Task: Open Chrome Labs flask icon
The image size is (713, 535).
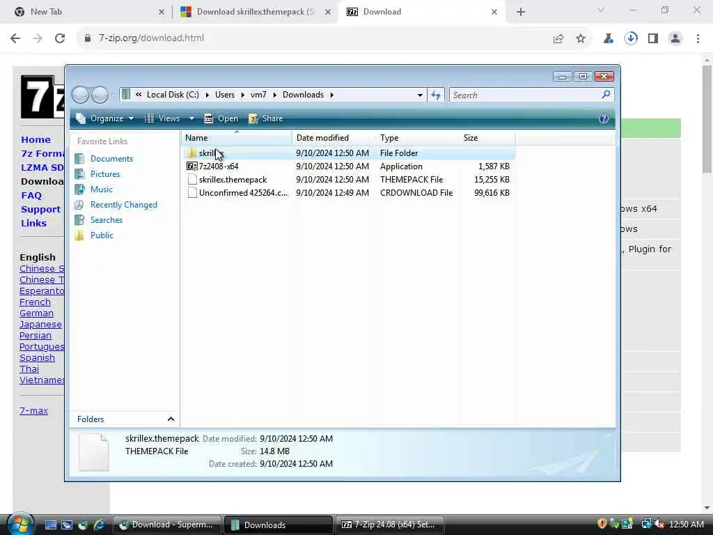Action: click(x=609, y=39)
